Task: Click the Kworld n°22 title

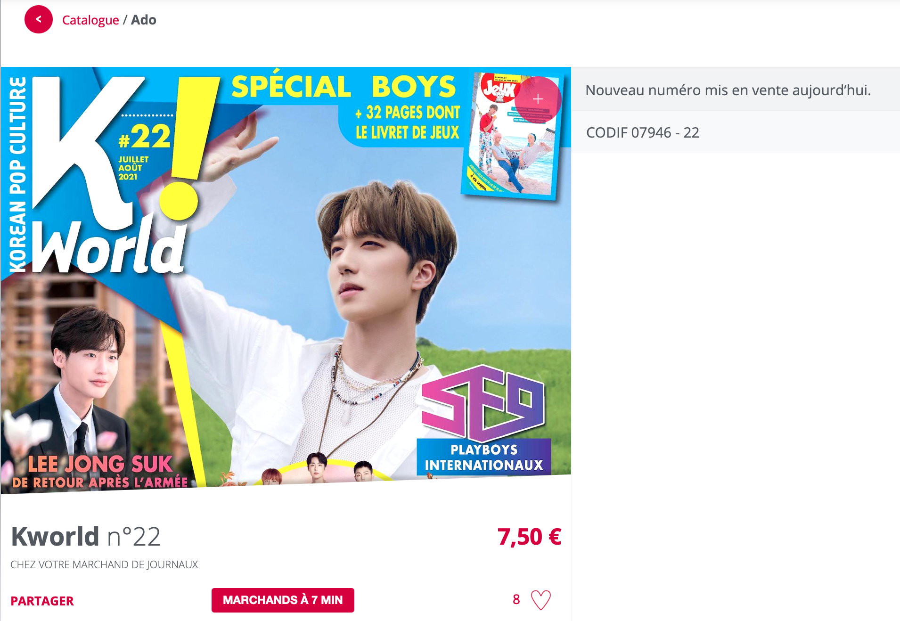Action: (86, 536)
